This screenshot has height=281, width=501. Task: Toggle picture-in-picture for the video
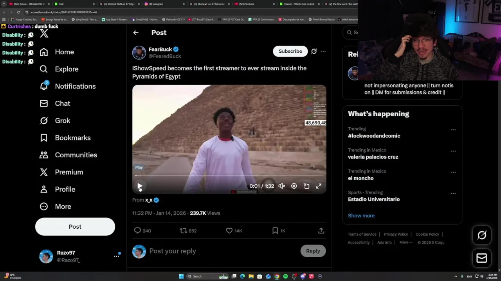click(306, 186)
